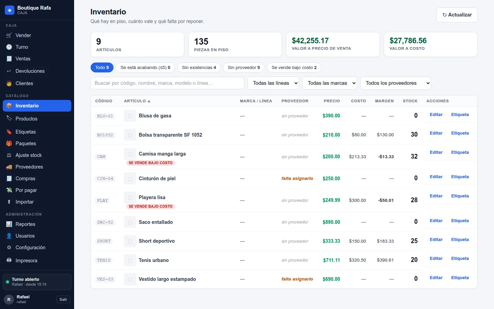Select the Importar upload arrow icon
The width and height of the screenshot is (494, 309).
click(x=9, y=202)
